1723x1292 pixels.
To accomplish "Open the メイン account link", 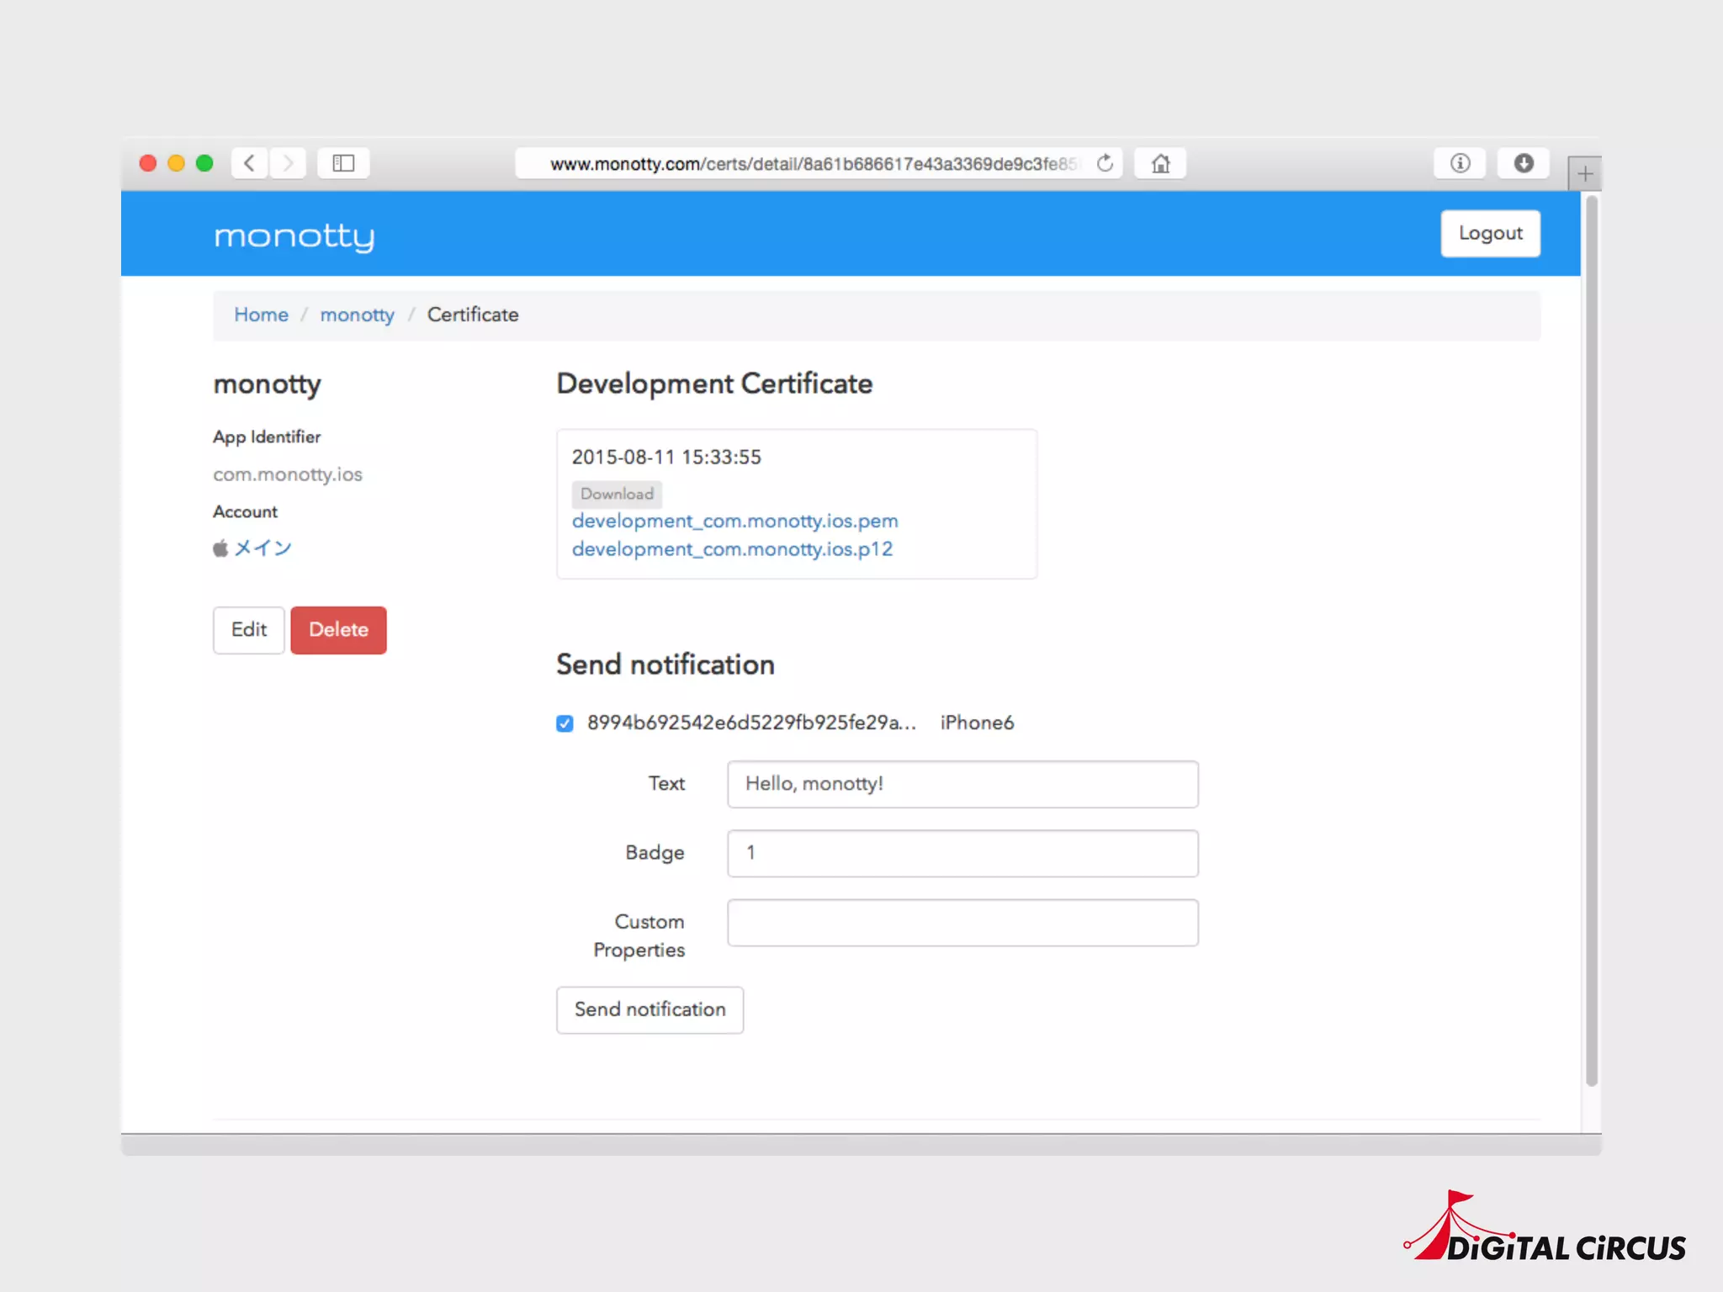I will (x=262, y=548).
